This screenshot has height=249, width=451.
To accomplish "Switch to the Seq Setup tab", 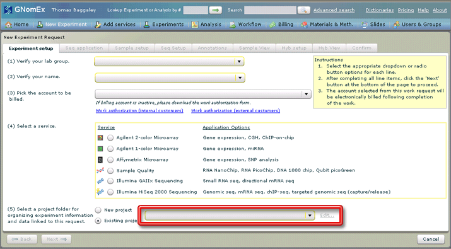I will click(173, 48).
